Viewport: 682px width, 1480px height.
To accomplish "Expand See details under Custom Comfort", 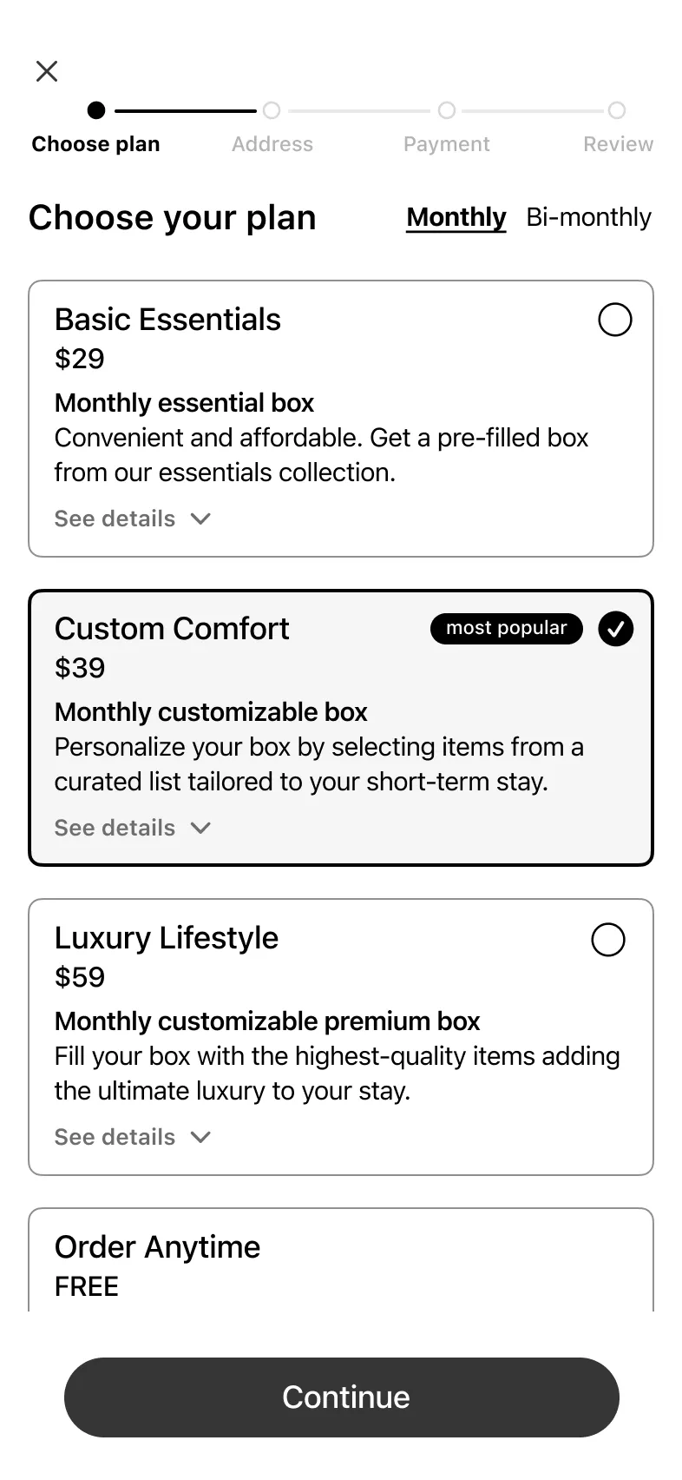I will [132, 828].
